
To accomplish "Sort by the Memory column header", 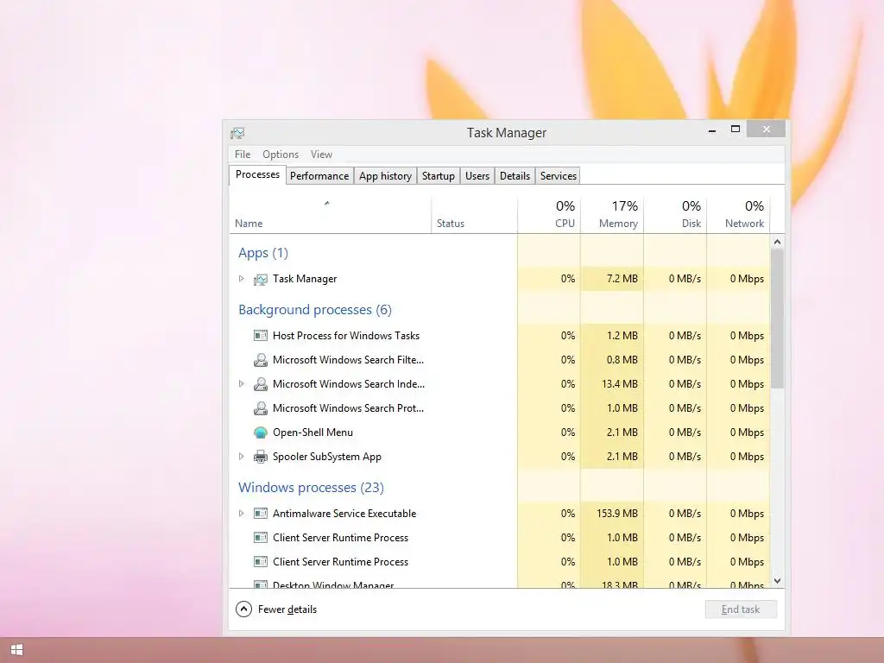I will [x=612, y=215].
